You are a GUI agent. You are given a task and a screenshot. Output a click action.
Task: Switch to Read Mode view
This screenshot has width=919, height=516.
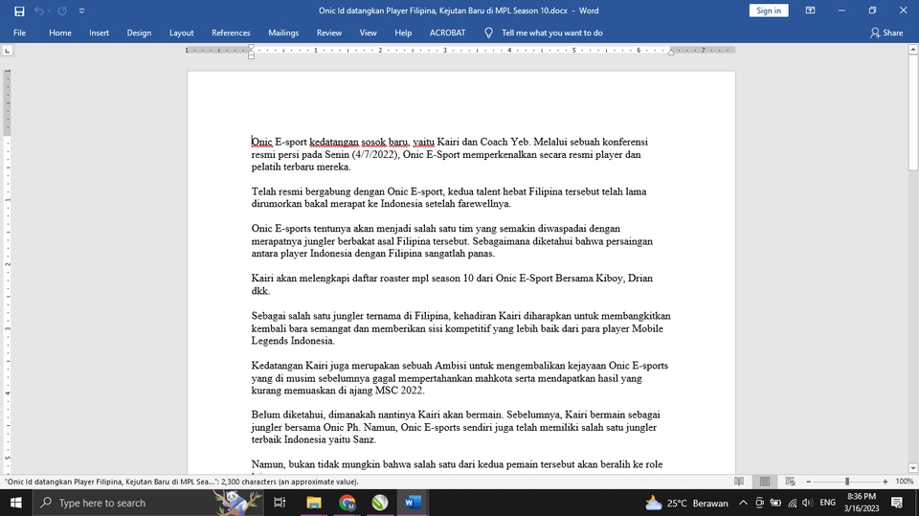739,482
